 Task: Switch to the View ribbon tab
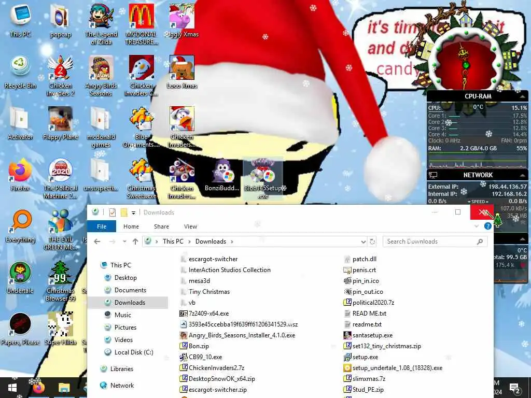click(x=190, y=226)
